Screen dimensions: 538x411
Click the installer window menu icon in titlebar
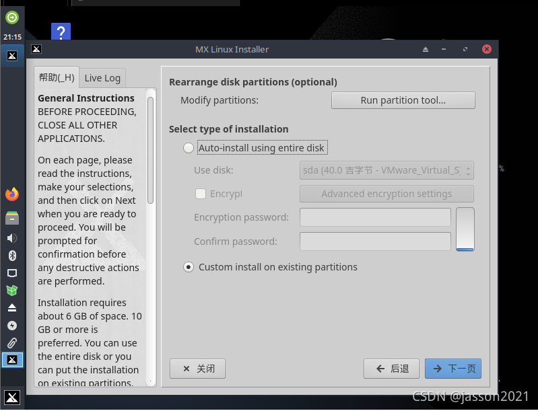click(36, 49)
